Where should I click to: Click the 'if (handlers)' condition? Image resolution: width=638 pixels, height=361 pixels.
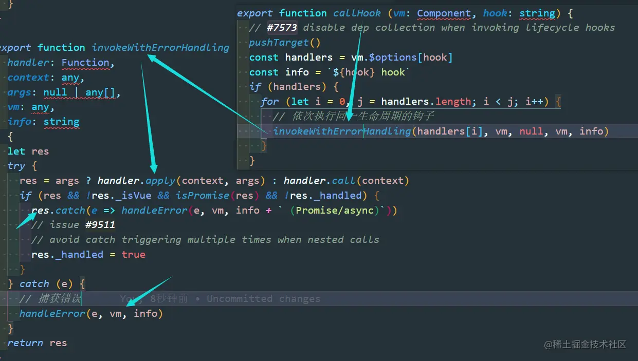coord(294,87)
